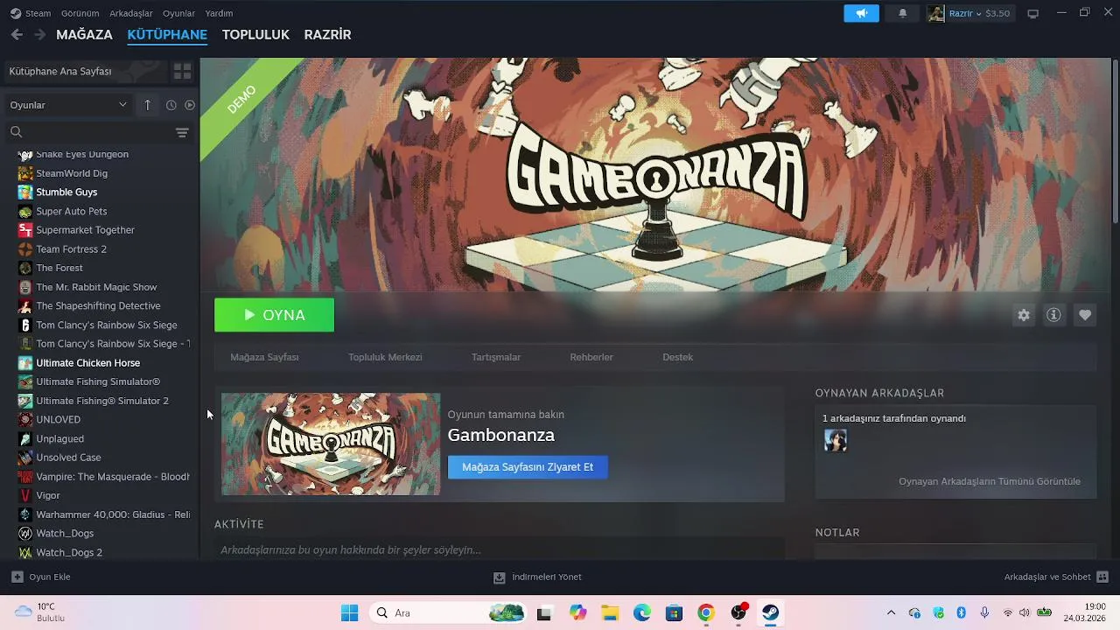Open the RAZRIR profile section
Image resolution: width=1120 pixels, height=630 pixels.
coord(327,35)
